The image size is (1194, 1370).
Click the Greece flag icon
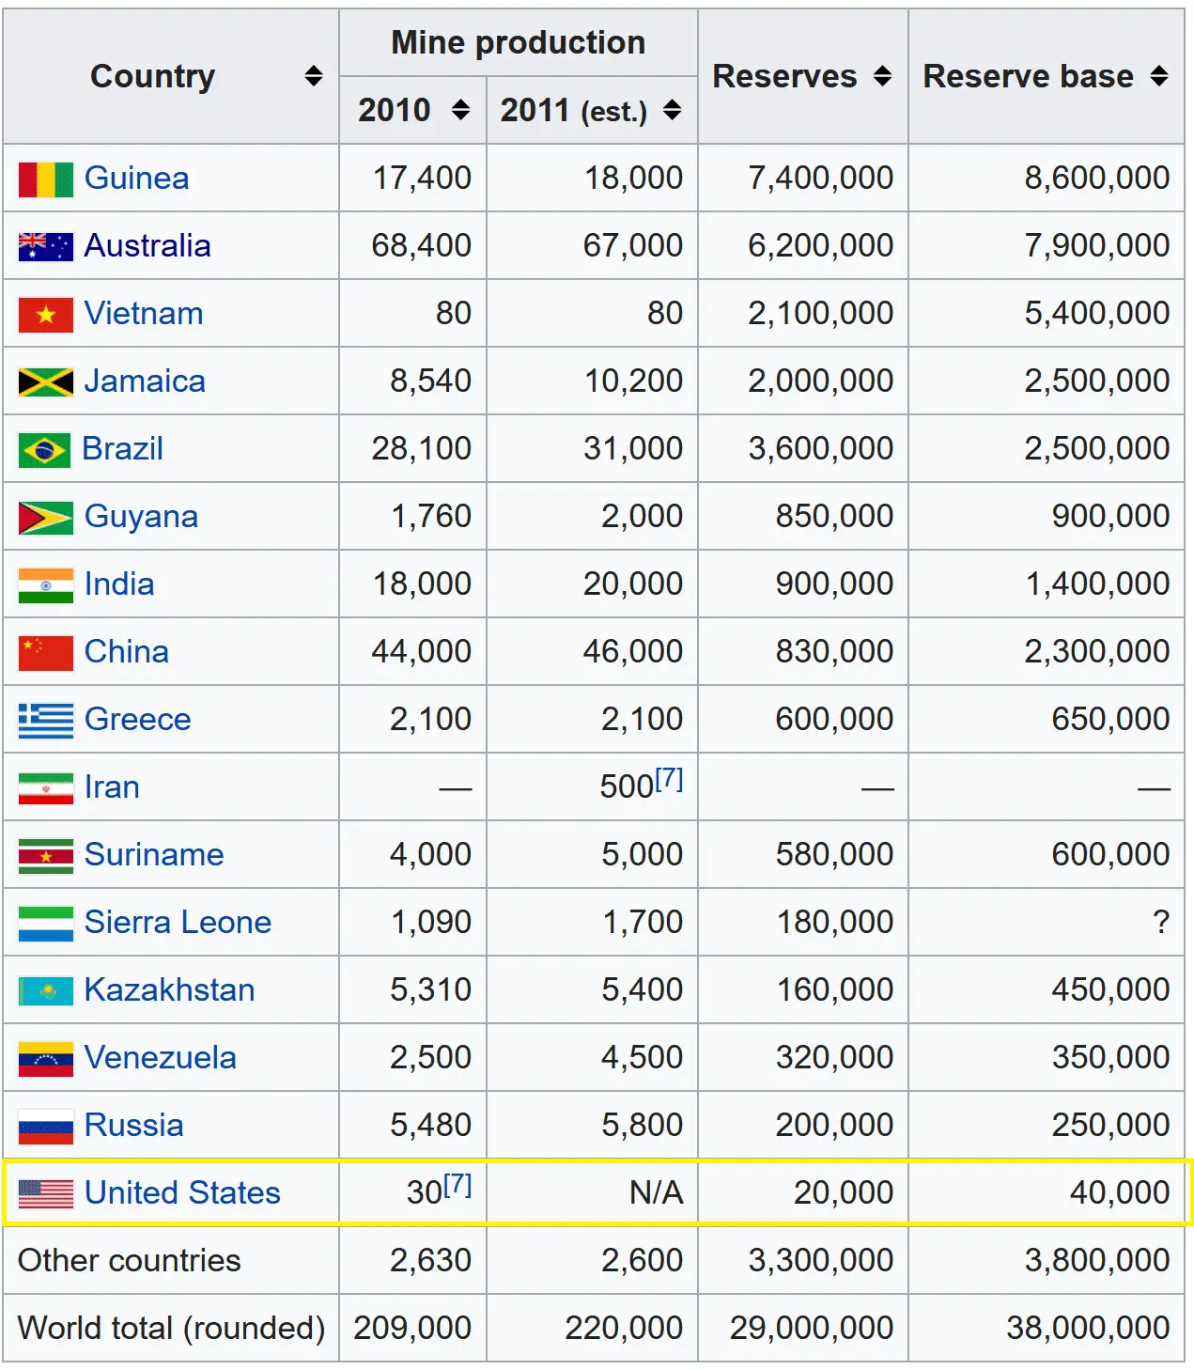(45, 721)
